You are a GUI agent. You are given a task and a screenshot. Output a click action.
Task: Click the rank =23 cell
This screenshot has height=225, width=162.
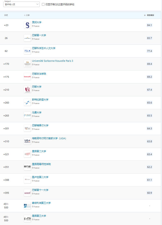point(6,25)
